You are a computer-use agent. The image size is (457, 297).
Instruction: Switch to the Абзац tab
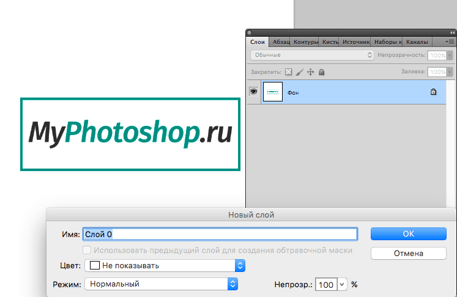(281, 42)
